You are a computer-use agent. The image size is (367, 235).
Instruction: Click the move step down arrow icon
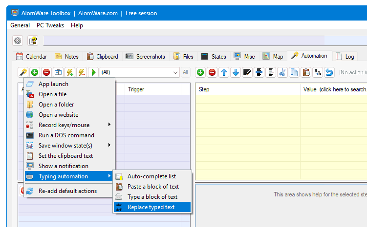(236, 72)
